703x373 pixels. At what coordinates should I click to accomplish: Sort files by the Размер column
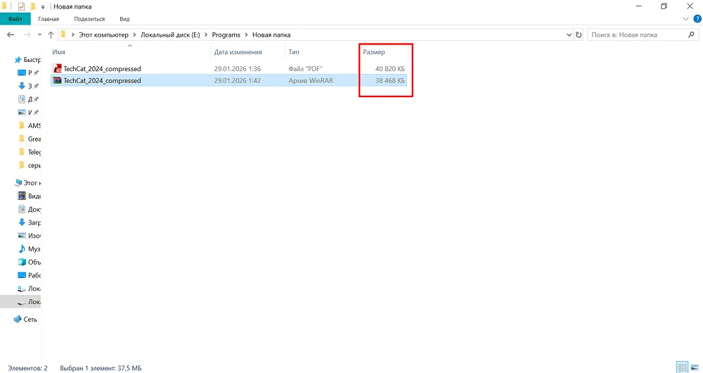pos(373,52)
